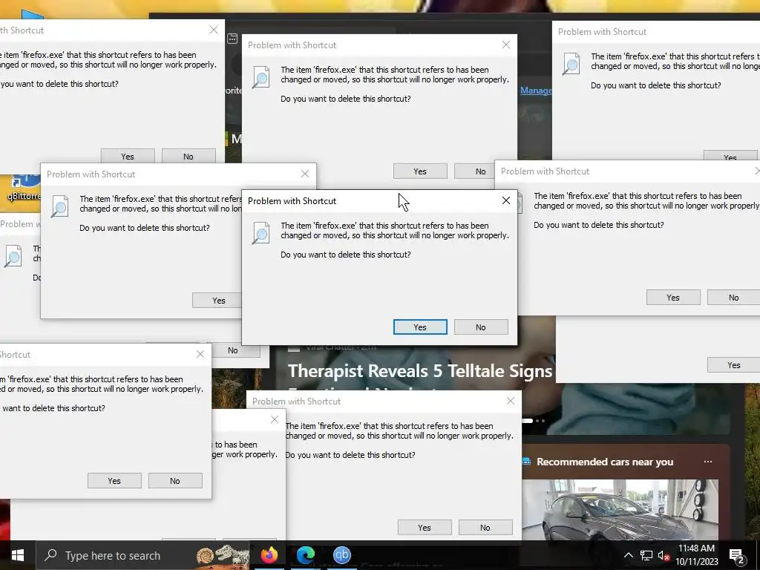Click the Recommended cars near you heading
The image size is (760, 570).
click(605, 462)
